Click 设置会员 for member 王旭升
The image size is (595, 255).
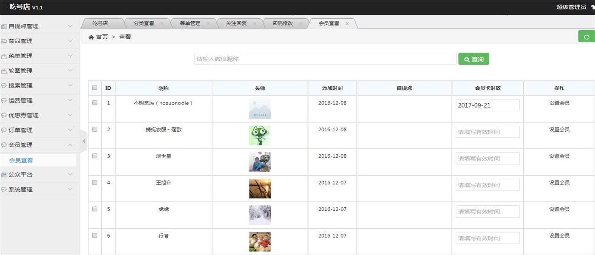(x=559, y=183)
